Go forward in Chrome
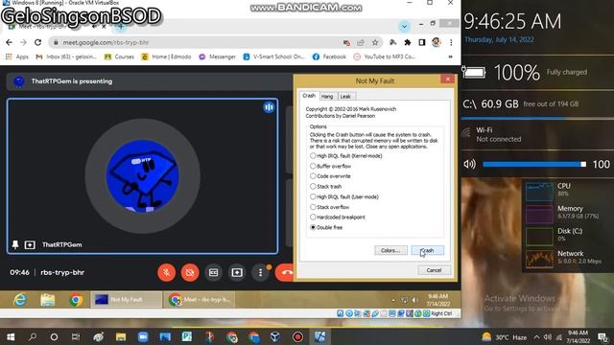Viewport: 614px width, 345px height. pos(23,42)
